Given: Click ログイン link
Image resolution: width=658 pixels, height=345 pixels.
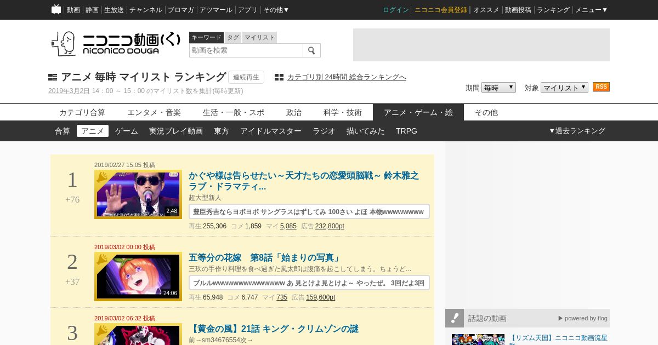Looking at the screenshot, I should [396, 10].
